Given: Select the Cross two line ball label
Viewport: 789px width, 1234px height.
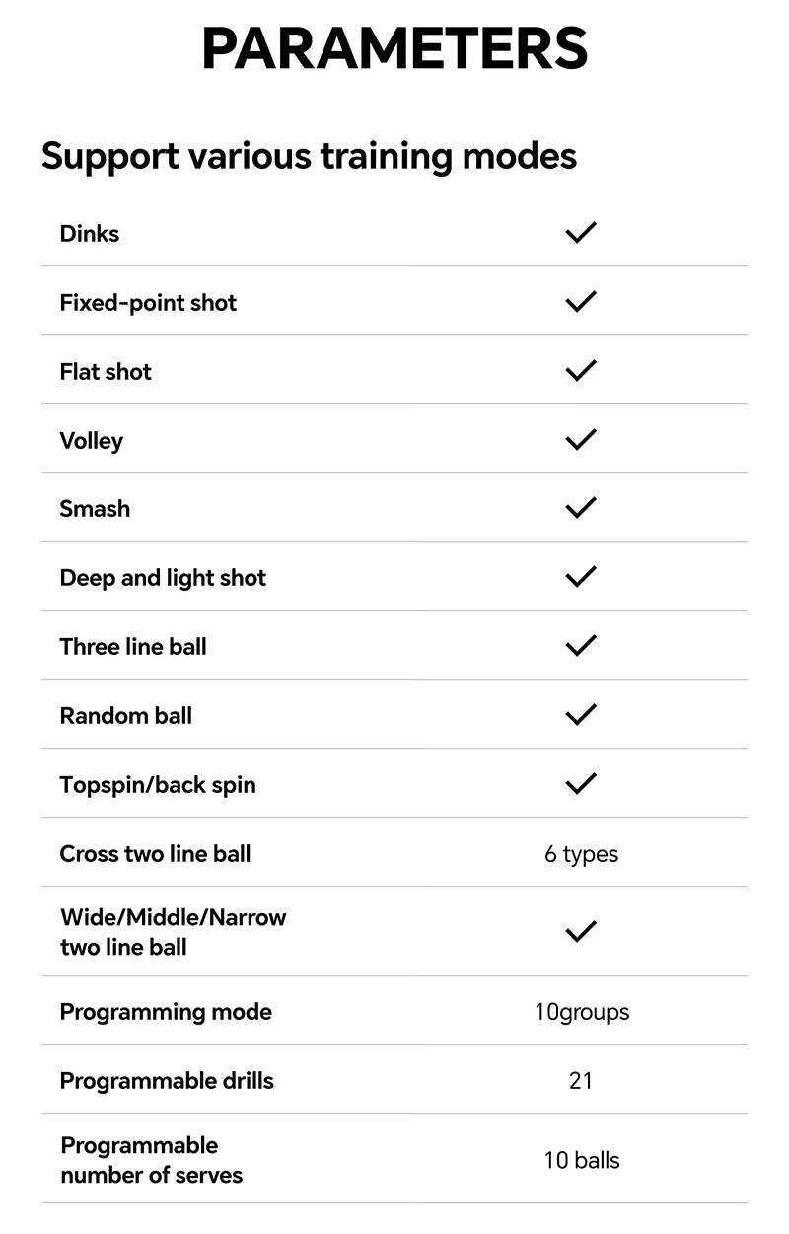Looking at the screenshot, I should 155,853.
